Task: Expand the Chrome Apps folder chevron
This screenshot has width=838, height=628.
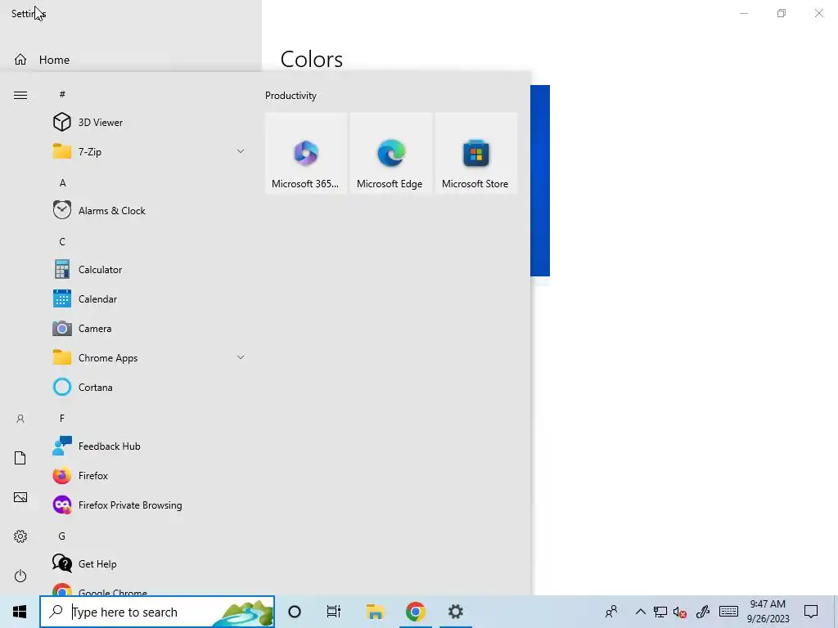Action: (x=241, y=358)
